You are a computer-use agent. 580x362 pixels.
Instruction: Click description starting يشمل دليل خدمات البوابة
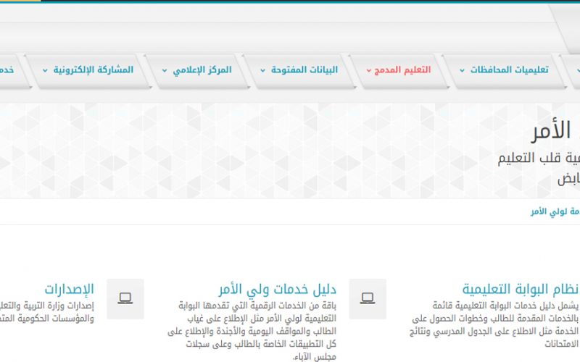(x=494, y=324)
